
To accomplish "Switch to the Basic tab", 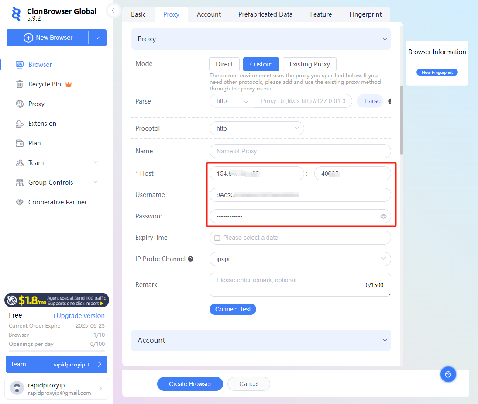I will coord(138,14).
